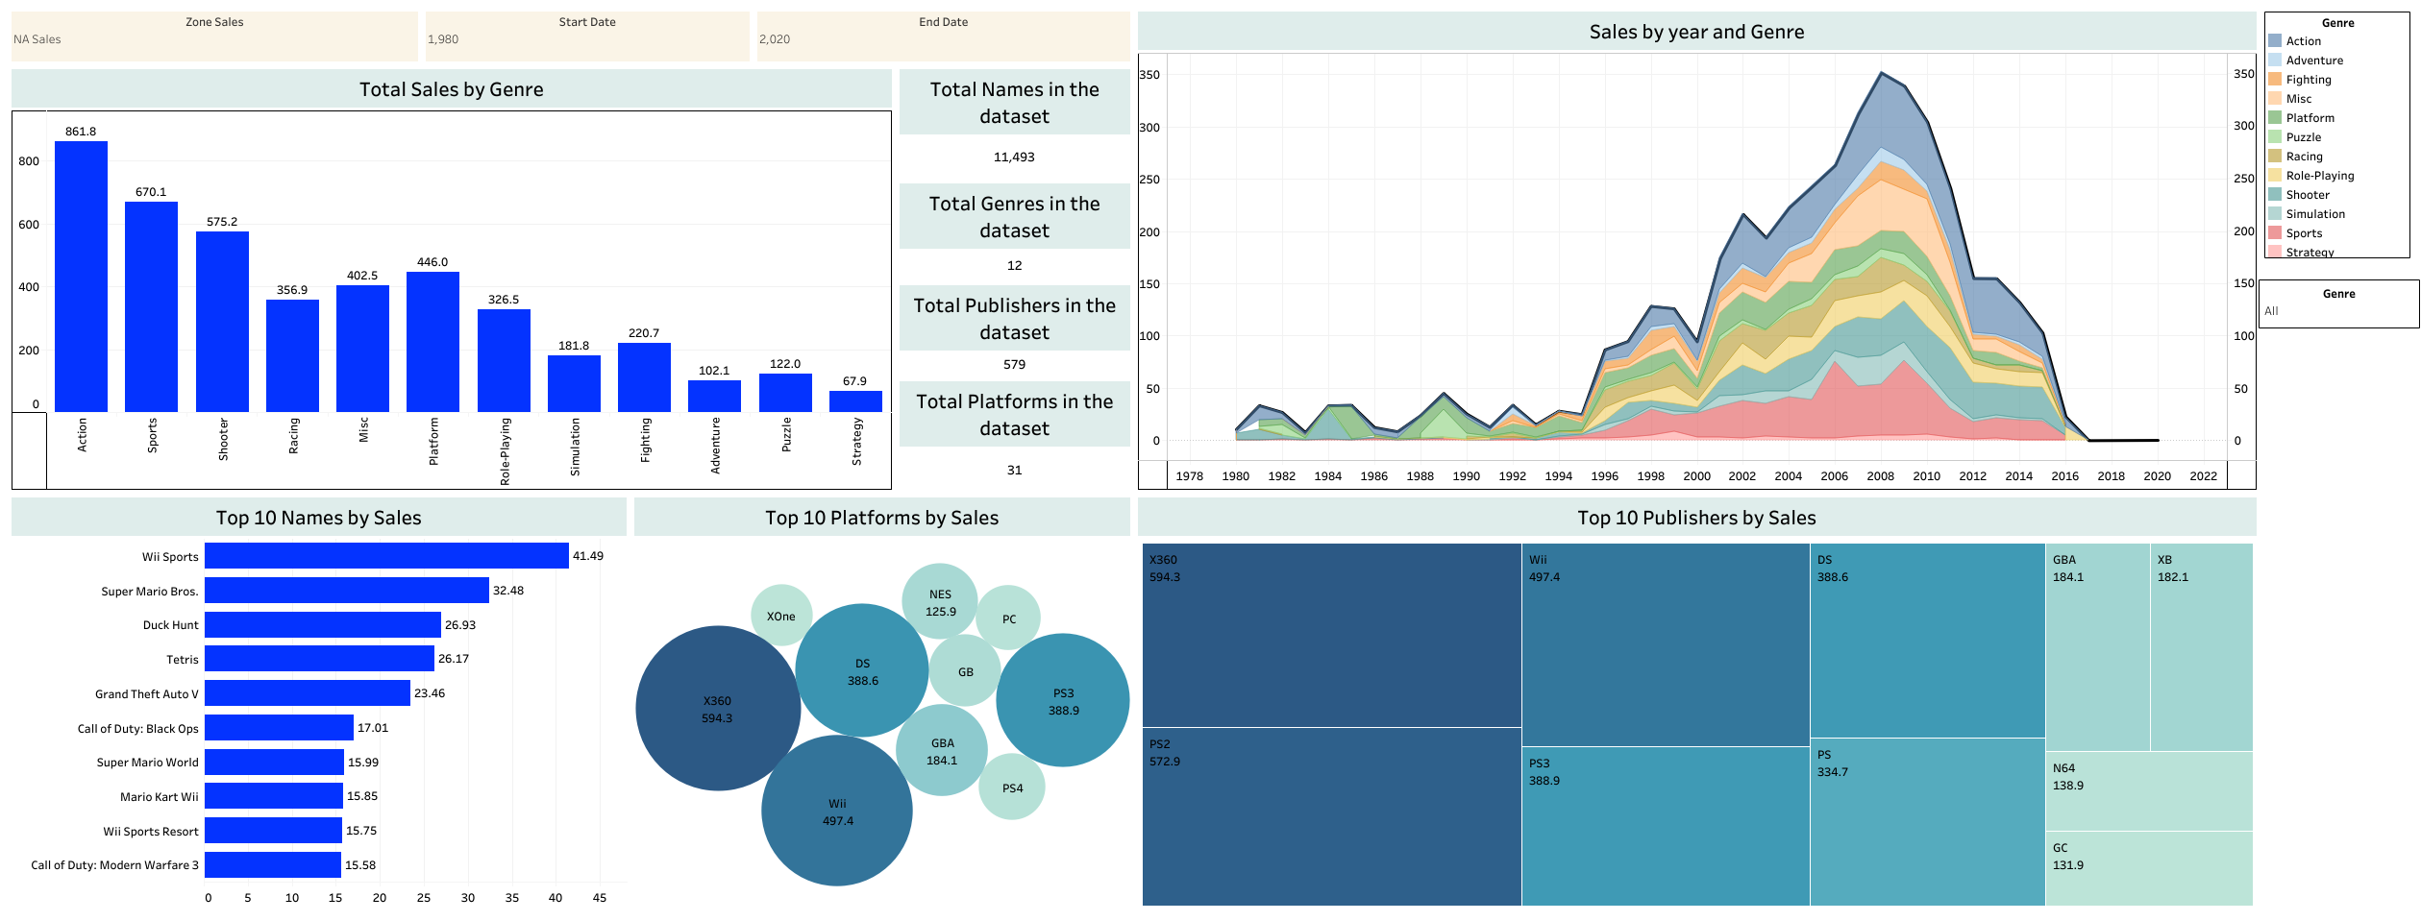Select the Action bar in Total Sales by Genre
2421x921 pixels.
[81, 277]
